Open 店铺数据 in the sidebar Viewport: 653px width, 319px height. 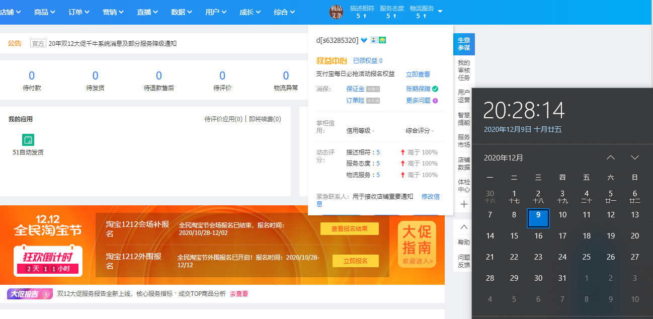[464, 164]
